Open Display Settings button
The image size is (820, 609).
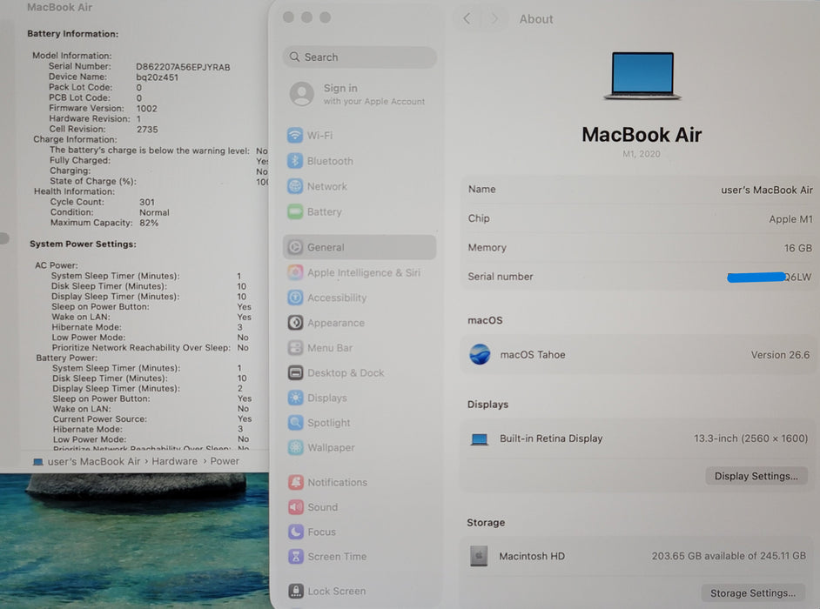pyautogui.click(x=756, y=476)
